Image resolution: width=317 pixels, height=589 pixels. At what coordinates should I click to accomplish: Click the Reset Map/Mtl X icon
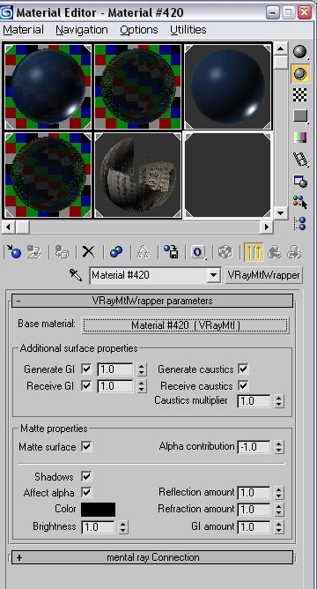89,251
